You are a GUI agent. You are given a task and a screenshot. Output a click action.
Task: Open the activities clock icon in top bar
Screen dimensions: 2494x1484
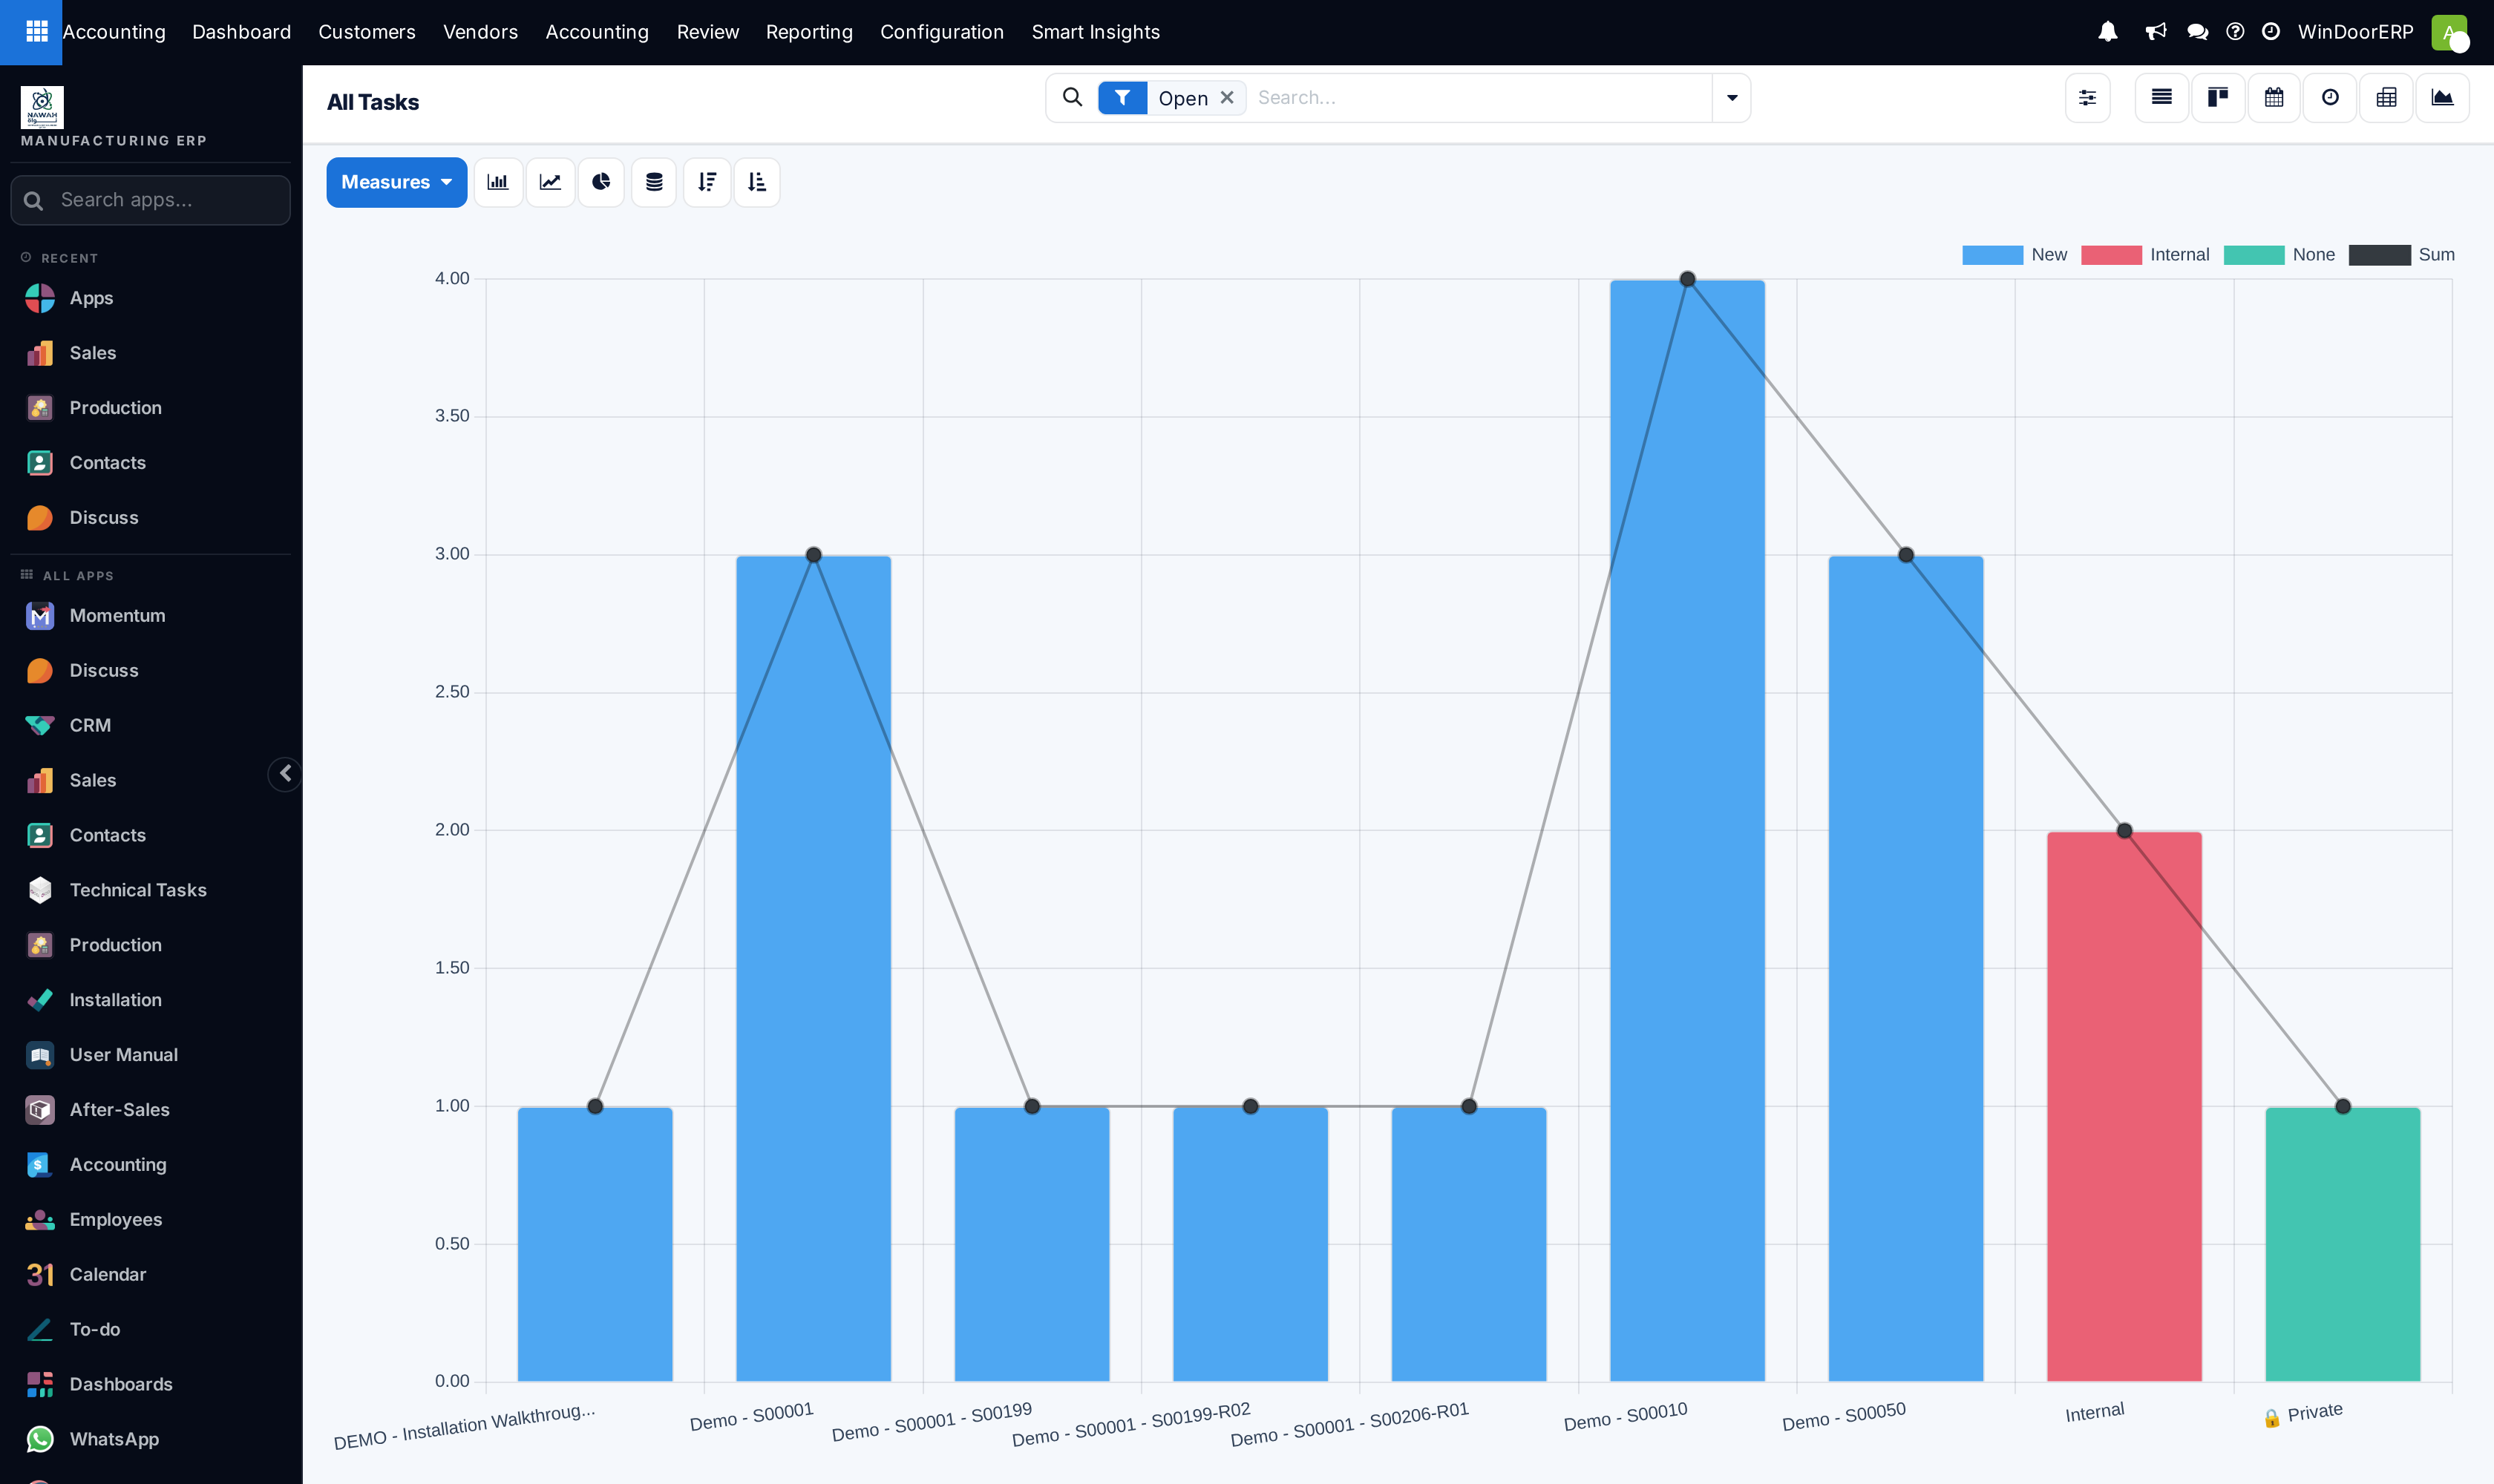point(2271,32)
